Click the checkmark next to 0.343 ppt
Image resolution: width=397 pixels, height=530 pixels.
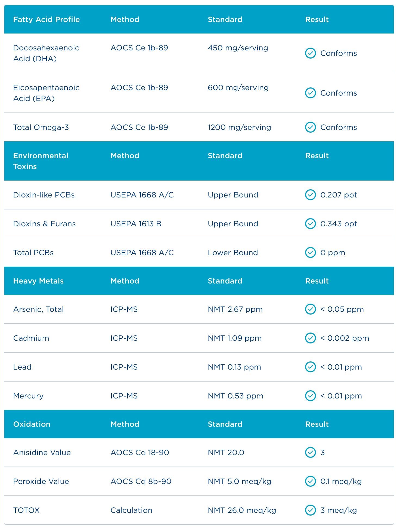coord(310,224)
